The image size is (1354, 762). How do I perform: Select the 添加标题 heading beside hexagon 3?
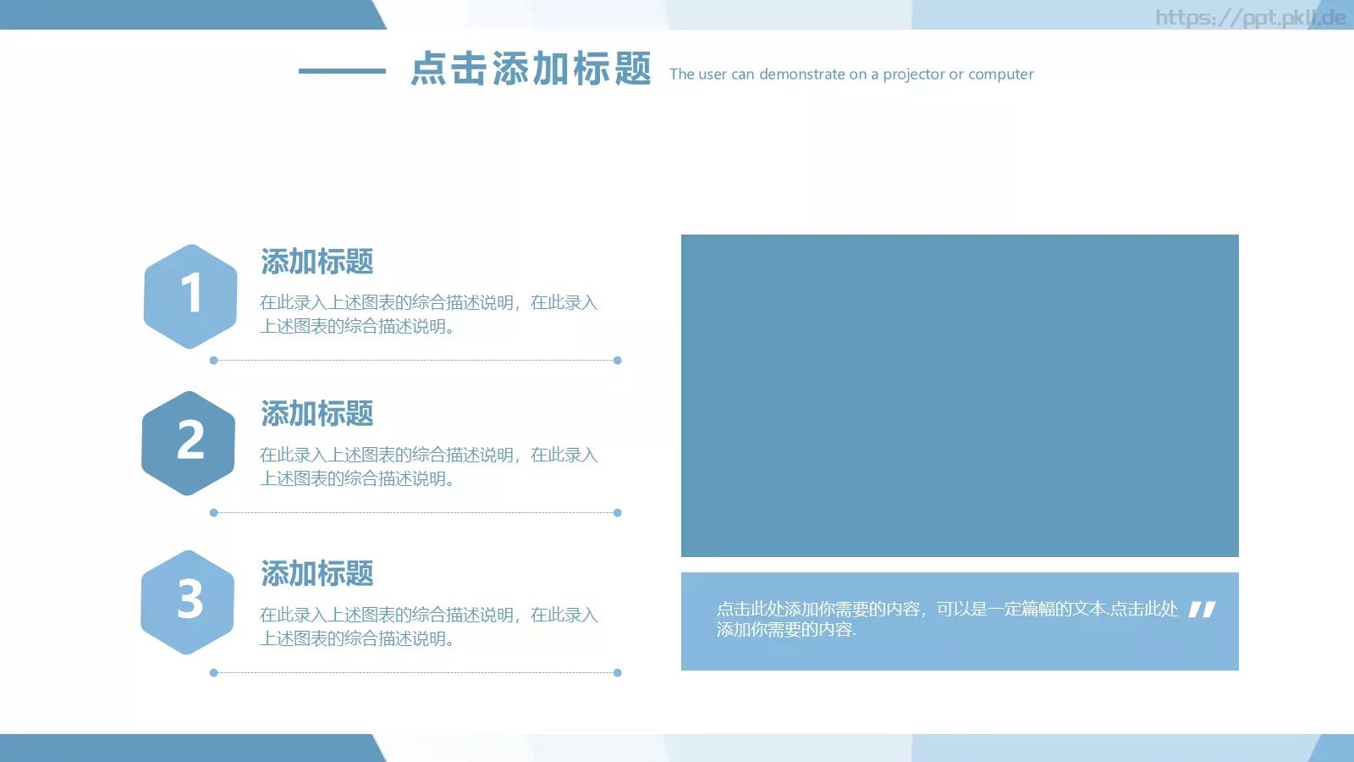pos(317,574)
